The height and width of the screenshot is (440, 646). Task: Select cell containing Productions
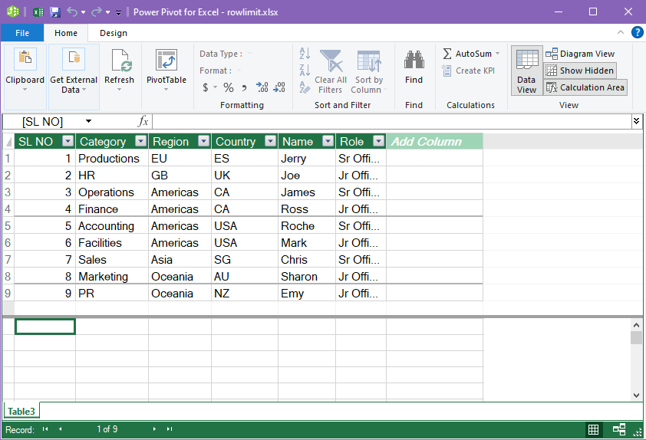112,159
